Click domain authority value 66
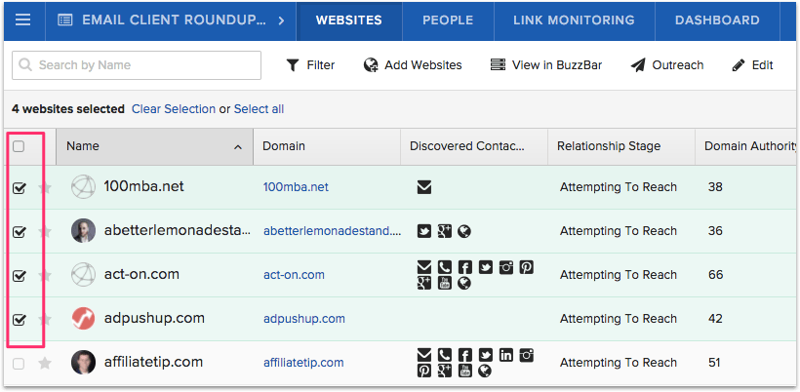The height and width of the screenshot is (392, 800). [x=715, y=275]
